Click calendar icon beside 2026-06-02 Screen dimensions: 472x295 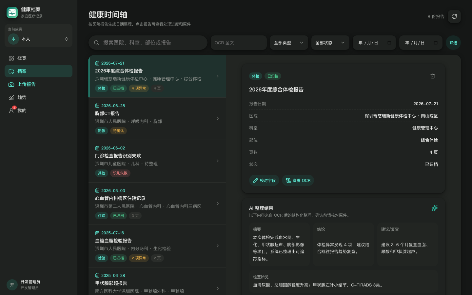tap(97, 148)
